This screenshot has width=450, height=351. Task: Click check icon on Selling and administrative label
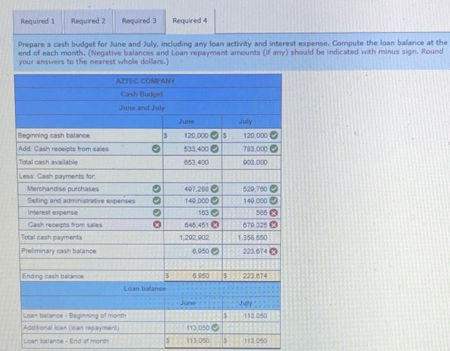(156, 201)
